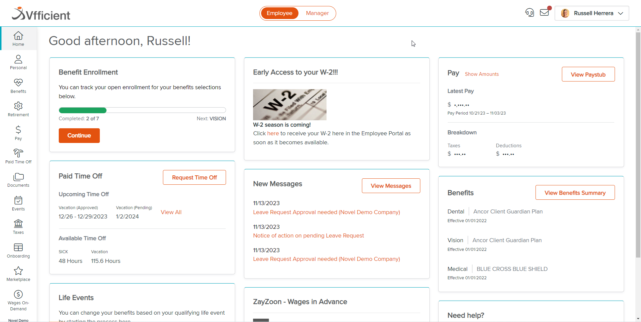The width and height of the screenshot is (641, 322).
Task: Click the Marketplace star icon
Action: point(18,273)
